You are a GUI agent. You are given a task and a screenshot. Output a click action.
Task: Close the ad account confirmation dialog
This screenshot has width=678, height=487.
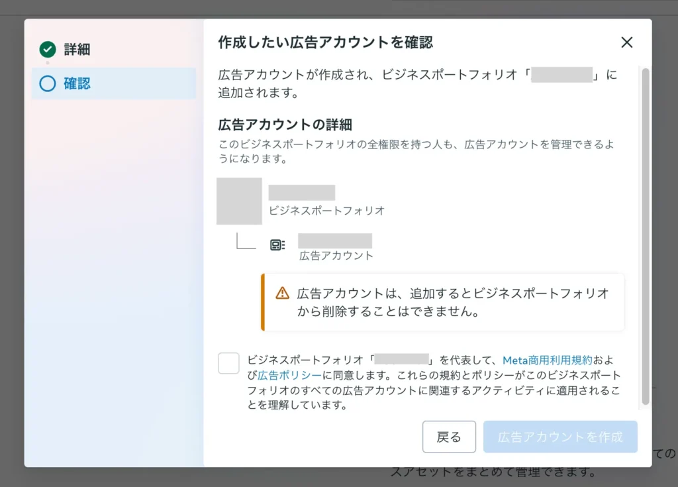[x=626, y=42]
